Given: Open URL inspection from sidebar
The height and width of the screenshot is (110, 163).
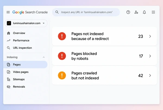Looking at the screenshot, I should pyautogui.click(x=23, y=48).
